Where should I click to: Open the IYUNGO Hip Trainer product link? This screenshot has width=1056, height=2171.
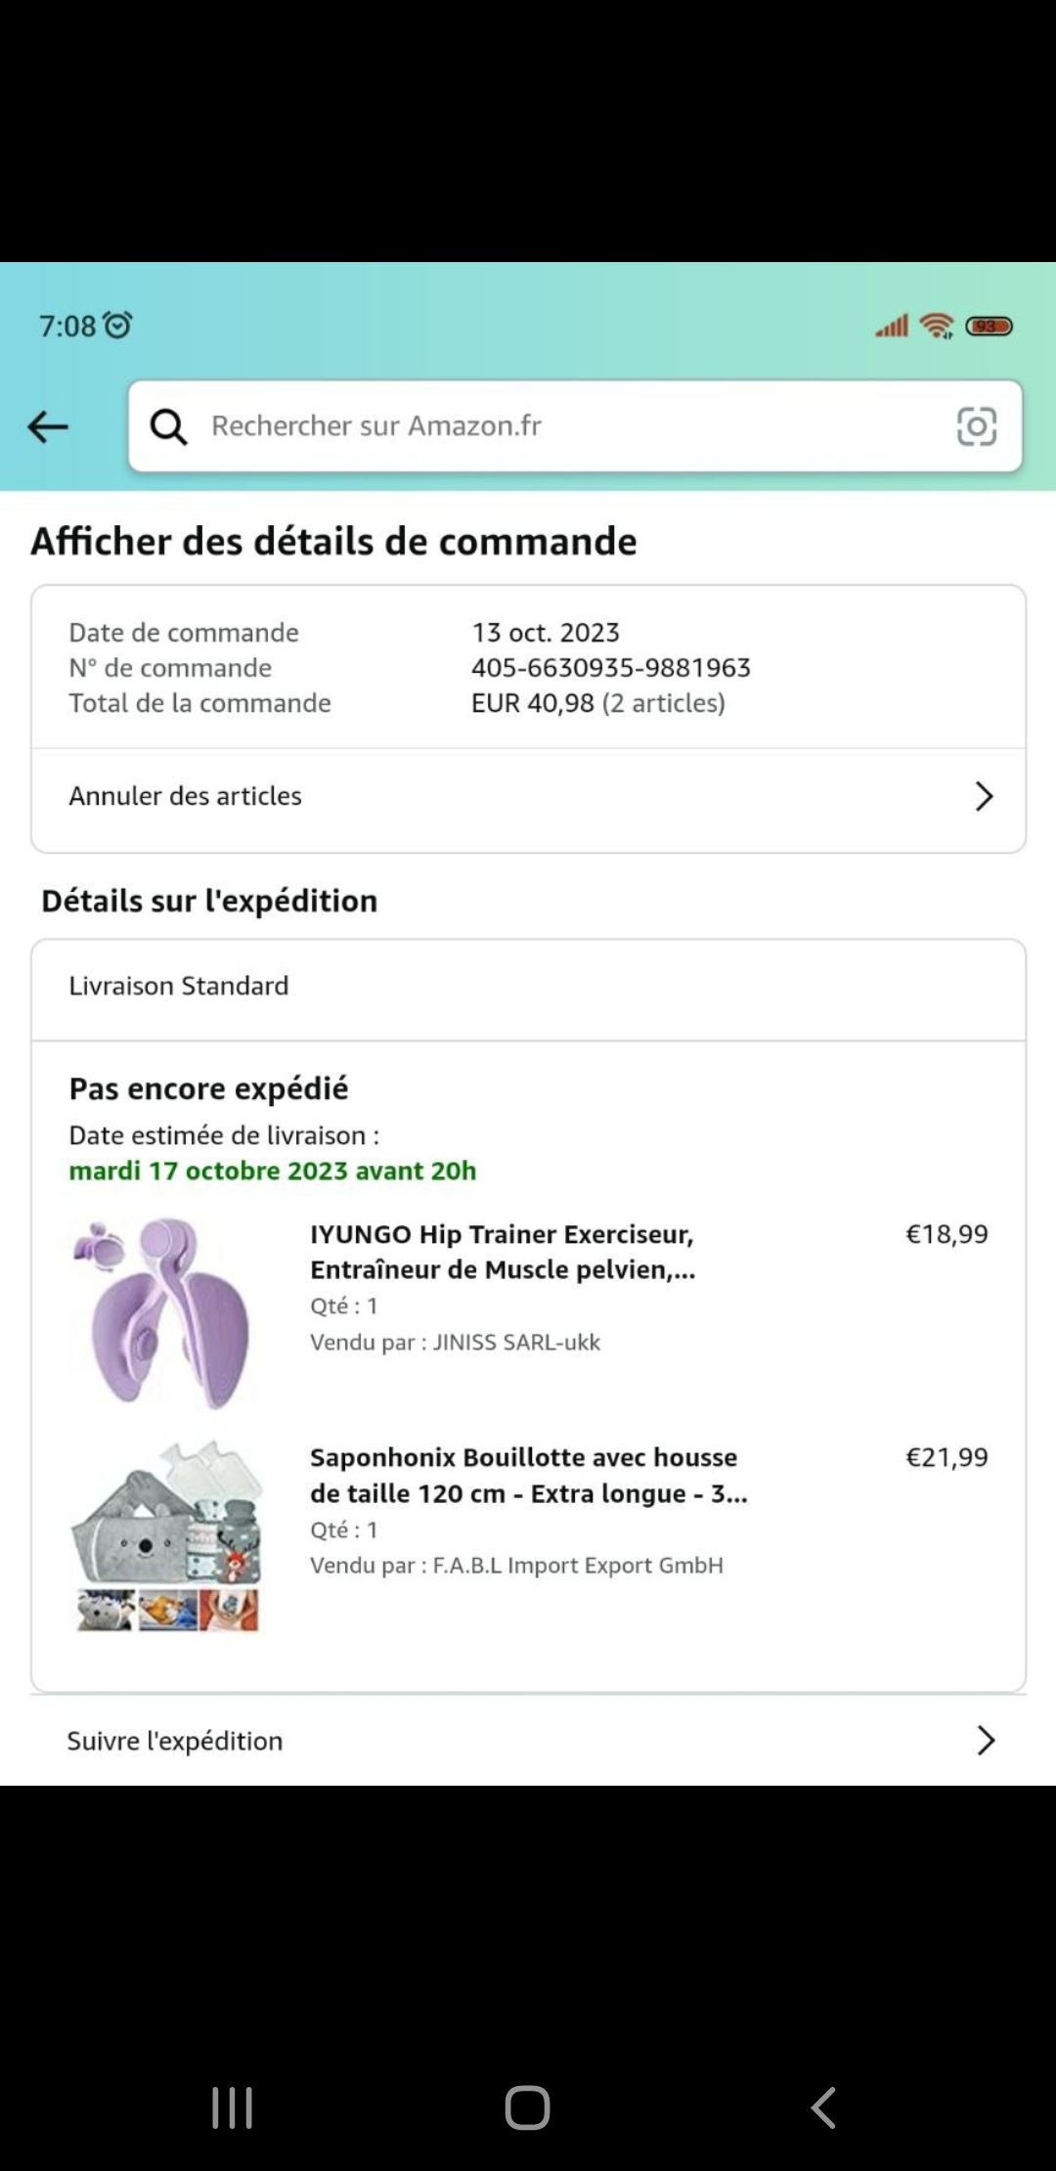click(503, 1252)
